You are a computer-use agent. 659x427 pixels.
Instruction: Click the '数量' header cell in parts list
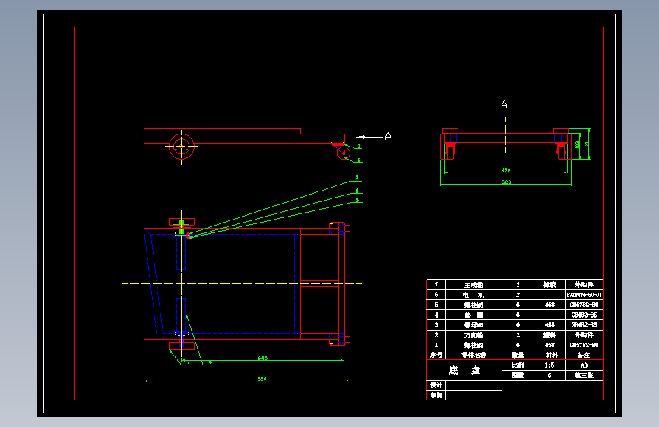[518, 355]
